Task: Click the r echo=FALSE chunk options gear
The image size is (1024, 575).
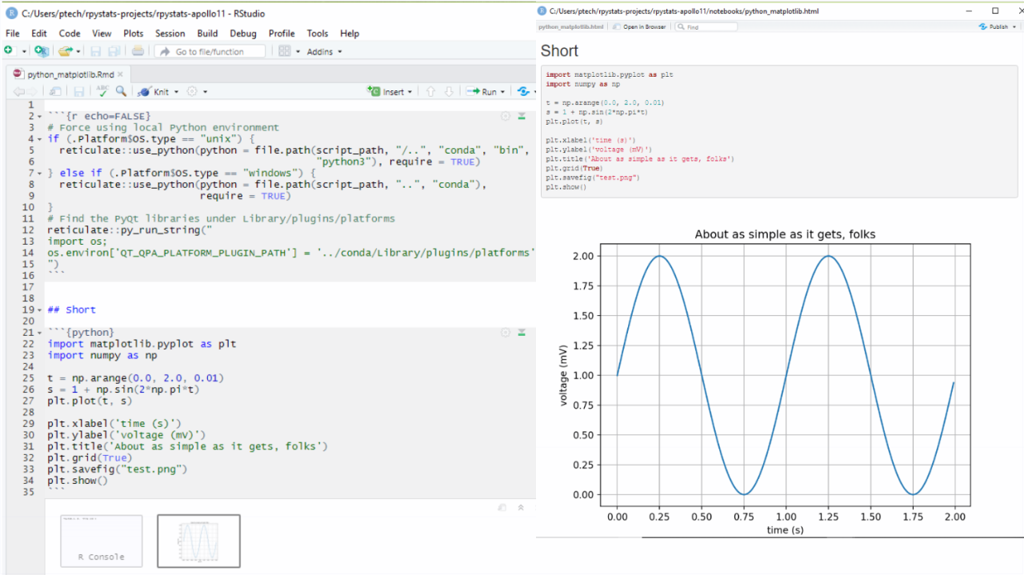Action: pyautogui.click(x=506, y=116)
